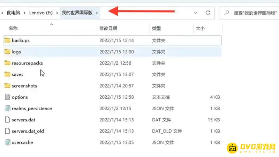Expand chevron after 我的世界国际版 breadcrumb
The width and height of the screenshot is (279, 157).
pos(97,13)
